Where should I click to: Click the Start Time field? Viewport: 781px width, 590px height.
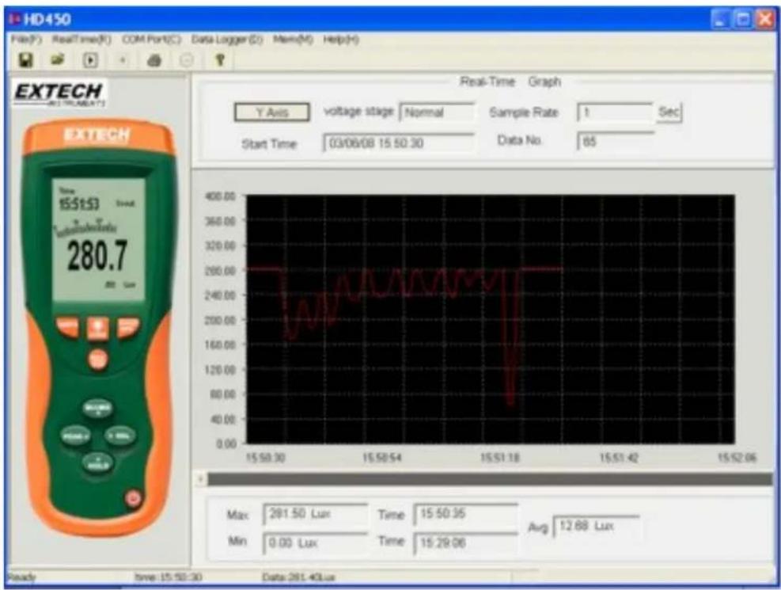point(399,143)
